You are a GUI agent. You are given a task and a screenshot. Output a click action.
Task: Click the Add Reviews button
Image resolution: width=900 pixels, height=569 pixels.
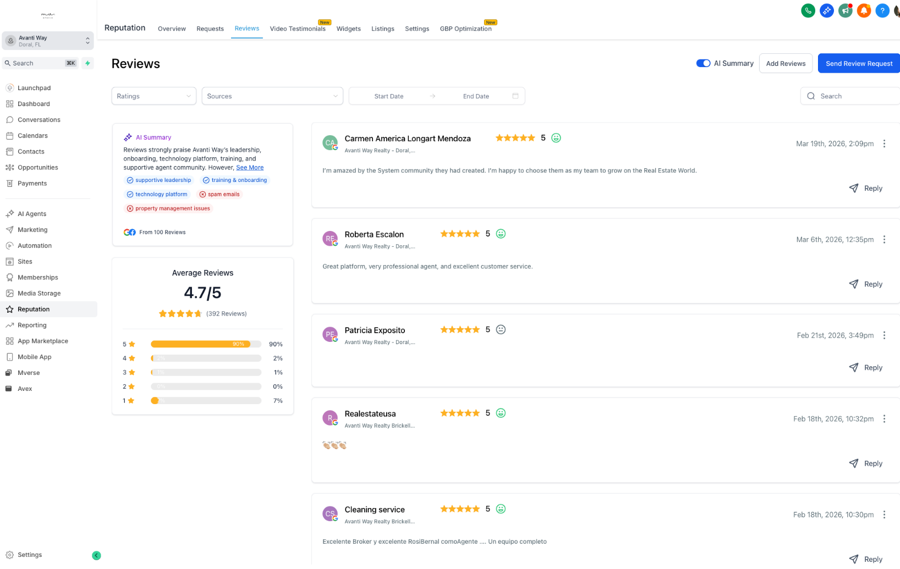pyautogui.click(x=786, y=63)
